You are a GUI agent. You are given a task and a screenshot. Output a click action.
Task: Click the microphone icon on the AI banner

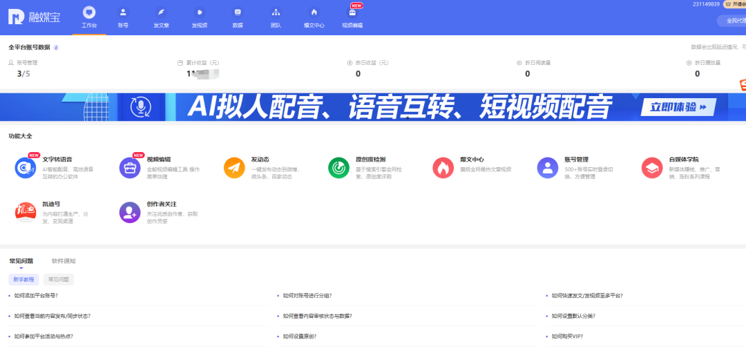(x=141, y=106)
